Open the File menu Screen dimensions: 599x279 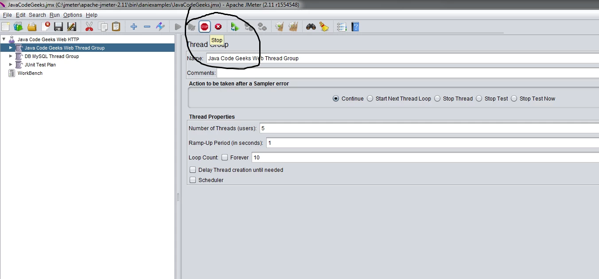(8, 15)
